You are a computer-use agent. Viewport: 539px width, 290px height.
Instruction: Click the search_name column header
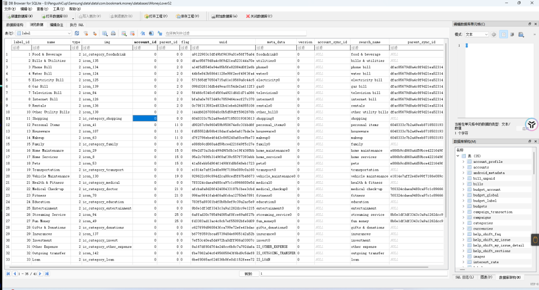[370, 42]
